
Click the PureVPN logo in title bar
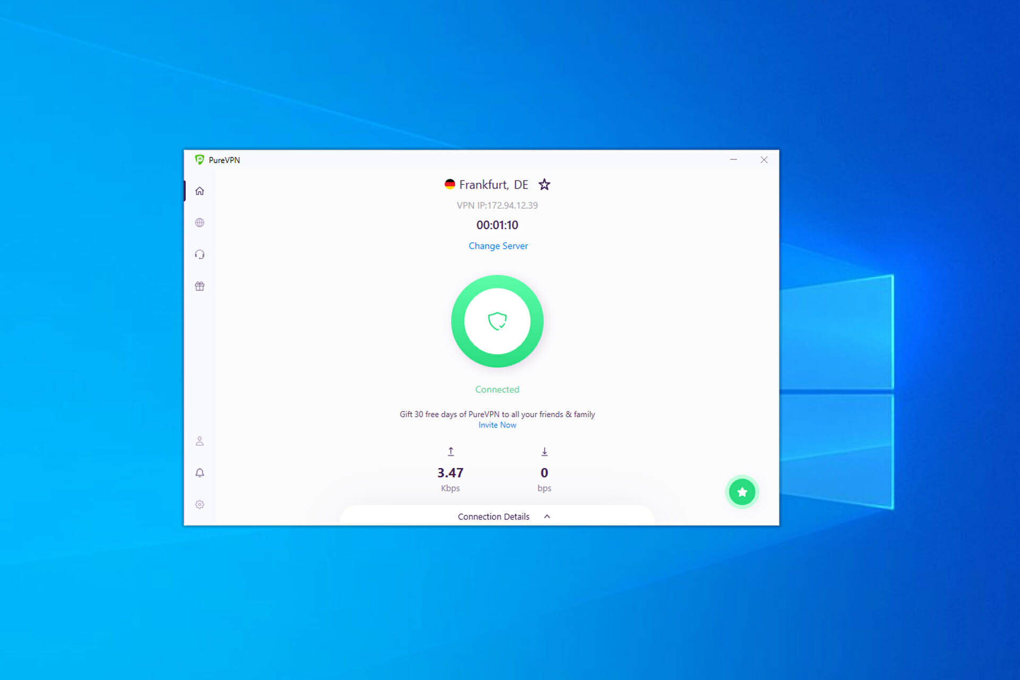click(200, 160)
